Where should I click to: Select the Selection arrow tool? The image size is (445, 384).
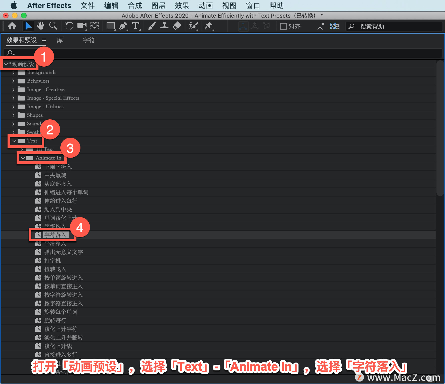click(28, 26)
